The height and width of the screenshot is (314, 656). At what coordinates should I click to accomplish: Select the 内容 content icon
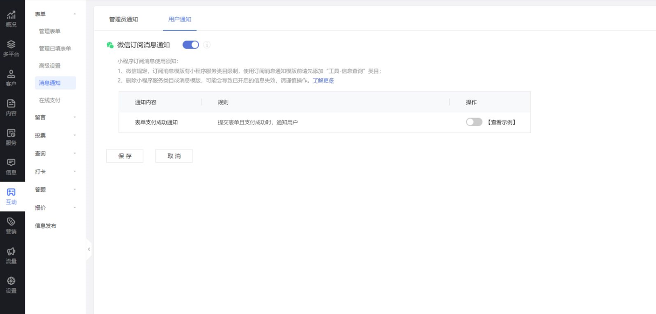[11, 104]
